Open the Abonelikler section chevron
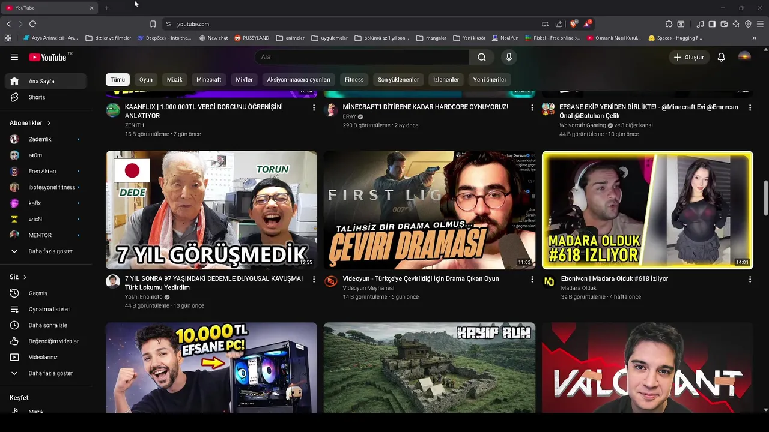Viewport: 769px width, 432px height. pyautogui.click(x=49, y=123)
